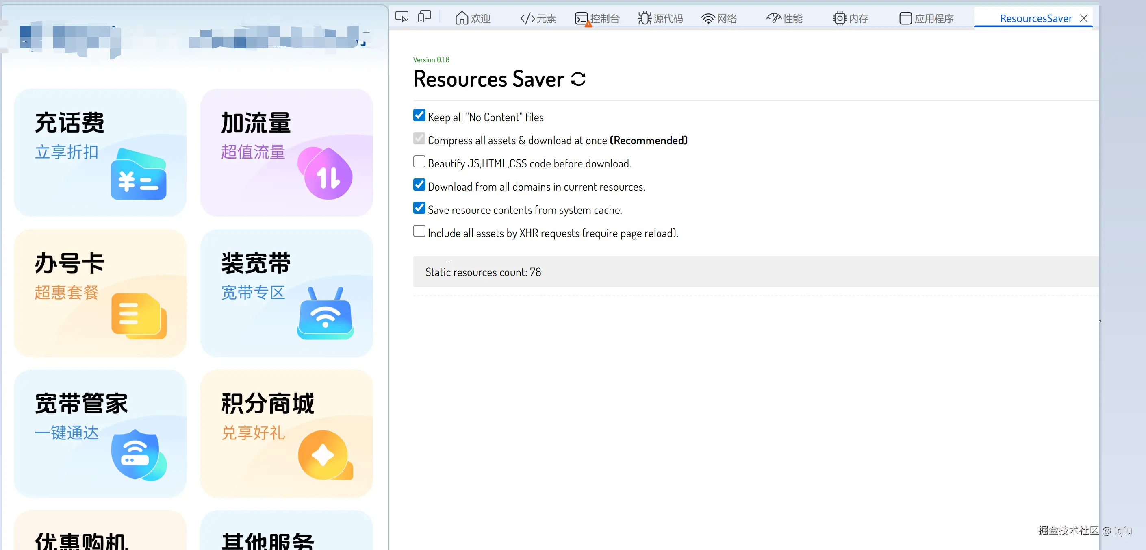This screenshot has width=1146, height=550.
Task: Check Include all assets by XHR requests
Action: 419,231
